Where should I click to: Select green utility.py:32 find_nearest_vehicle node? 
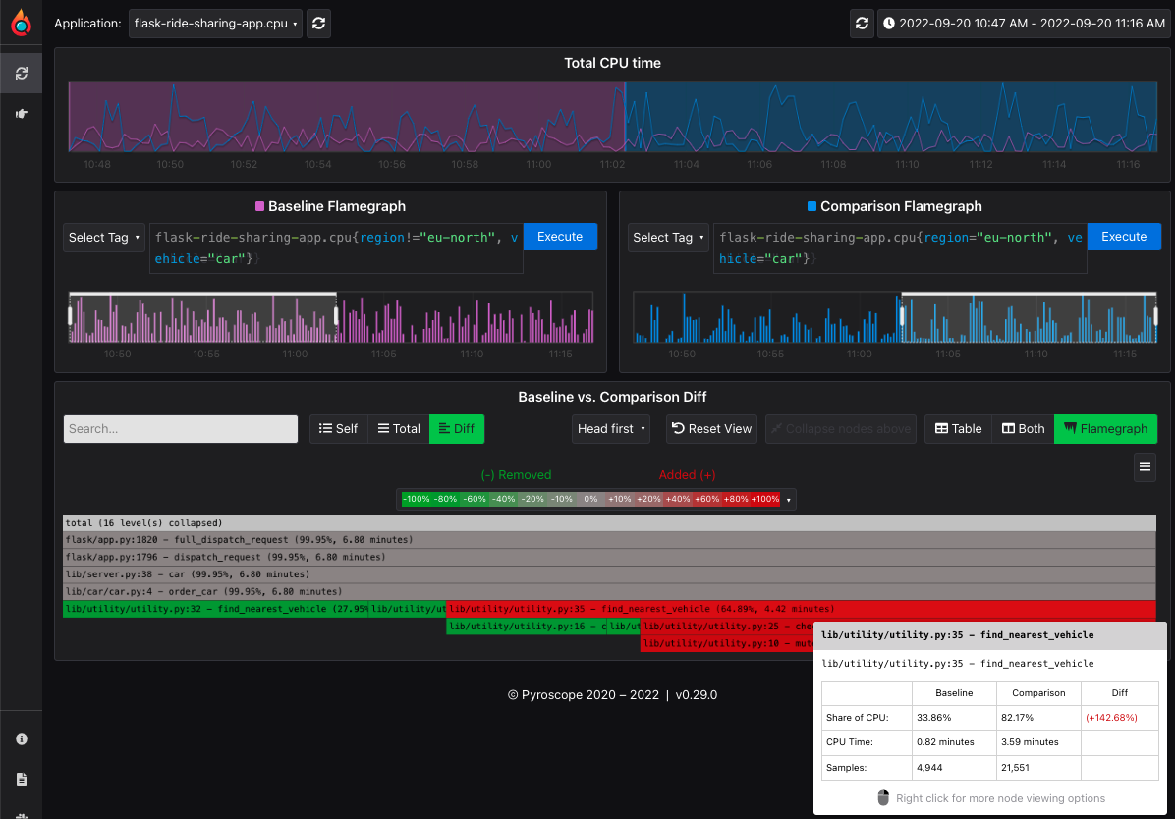click(x=215, y=609)
